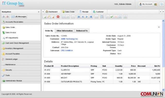Screen dimensions: 165x98
Task: Select the Other Information tab
Action: click(65, 31)
